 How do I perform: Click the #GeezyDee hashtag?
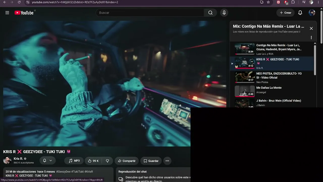pos(63,172)
